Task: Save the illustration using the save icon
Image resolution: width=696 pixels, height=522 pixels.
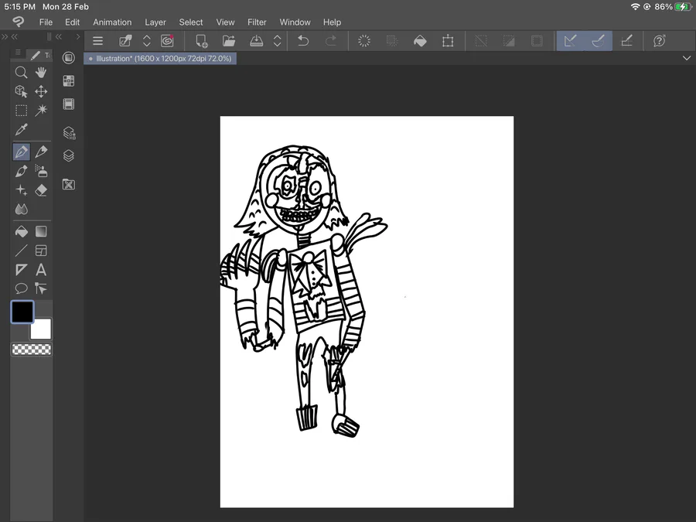Action: coord(256,41)
